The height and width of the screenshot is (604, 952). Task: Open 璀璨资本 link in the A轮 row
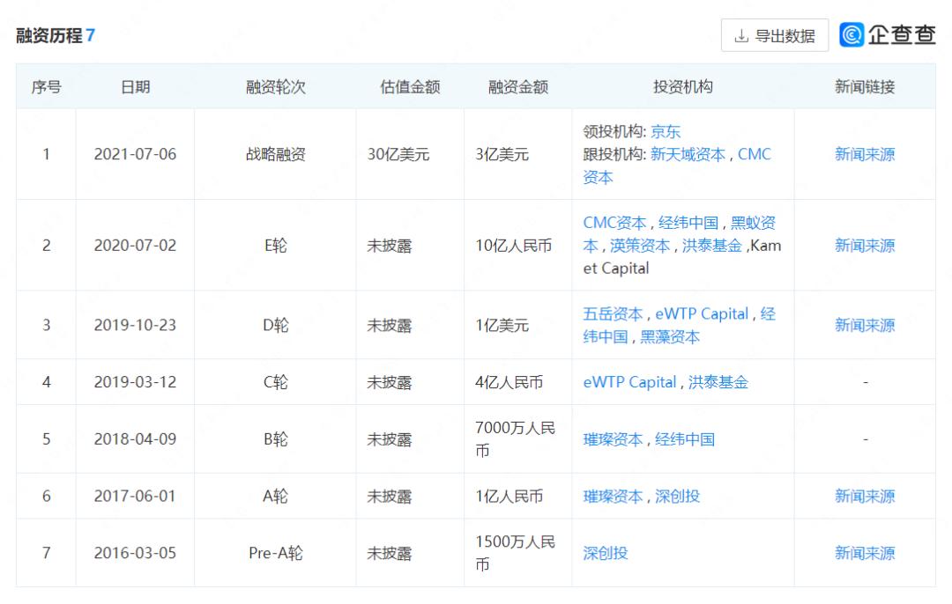pos(614,496)
